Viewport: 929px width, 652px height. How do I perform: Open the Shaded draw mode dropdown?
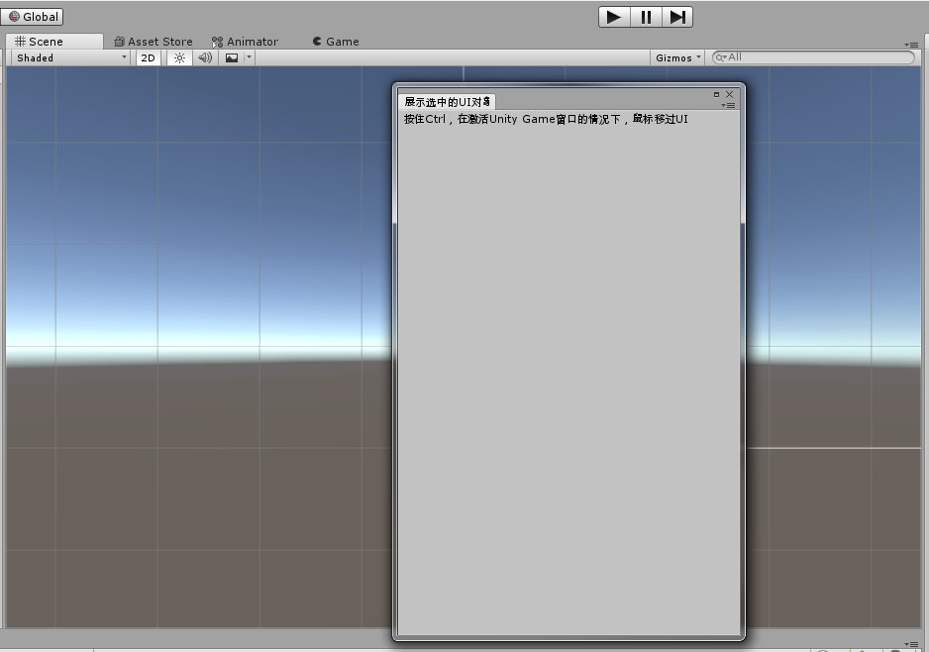point(64,56)
